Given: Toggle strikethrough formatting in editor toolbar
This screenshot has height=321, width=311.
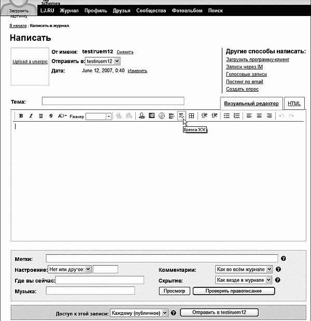Looking at the screenshot, I should (x=51, y=116).
